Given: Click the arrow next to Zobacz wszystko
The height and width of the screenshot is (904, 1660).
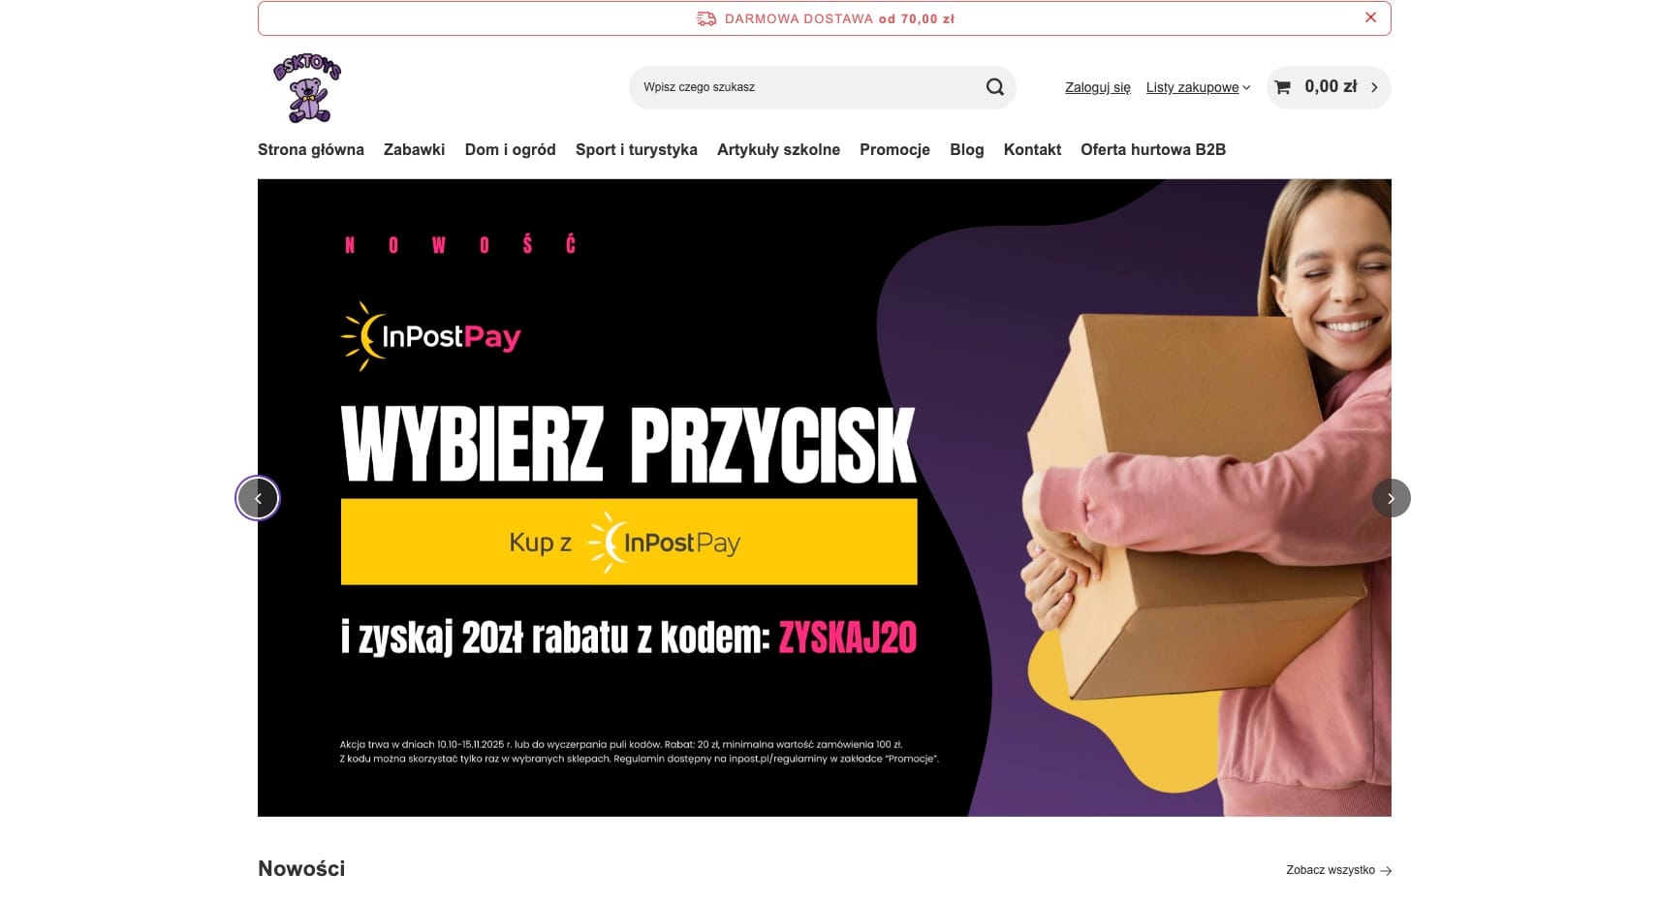Looking at the screenshot, I should pyautogui.click(x=1386, y=870).
